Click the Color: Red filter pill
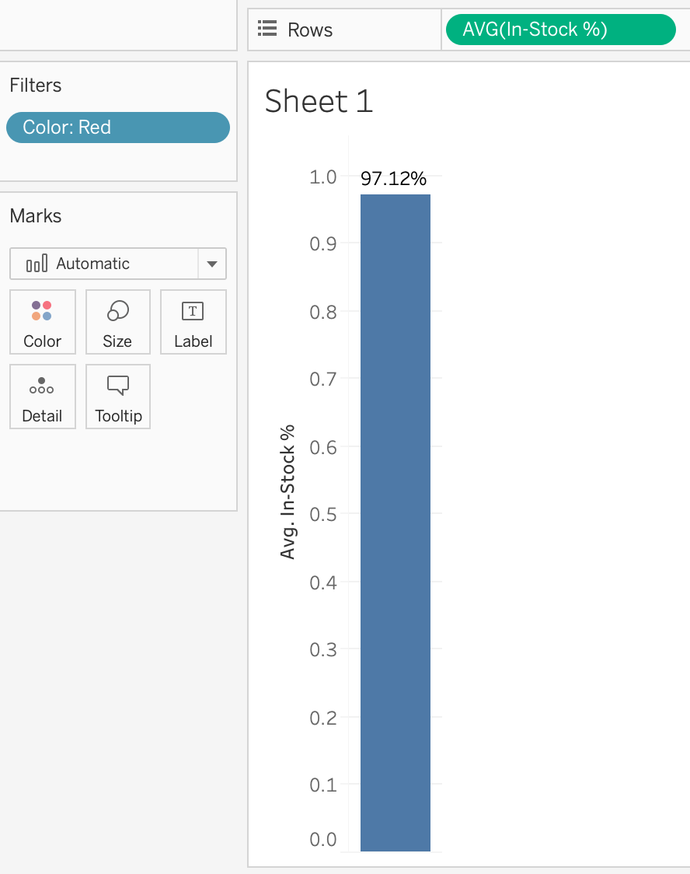This screenshot has width=690, height=874. 117,127
